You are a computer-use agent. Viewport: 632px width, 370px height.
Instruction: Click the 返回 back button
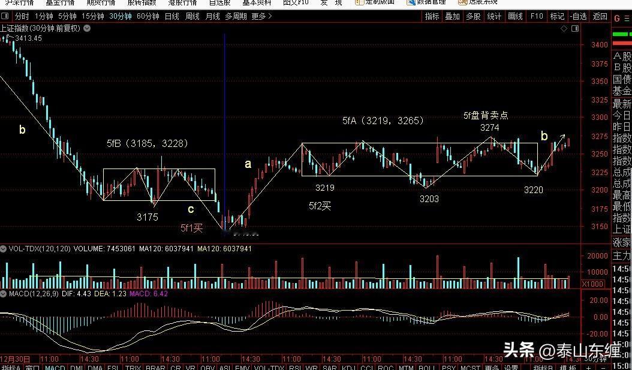coord(600,17)
